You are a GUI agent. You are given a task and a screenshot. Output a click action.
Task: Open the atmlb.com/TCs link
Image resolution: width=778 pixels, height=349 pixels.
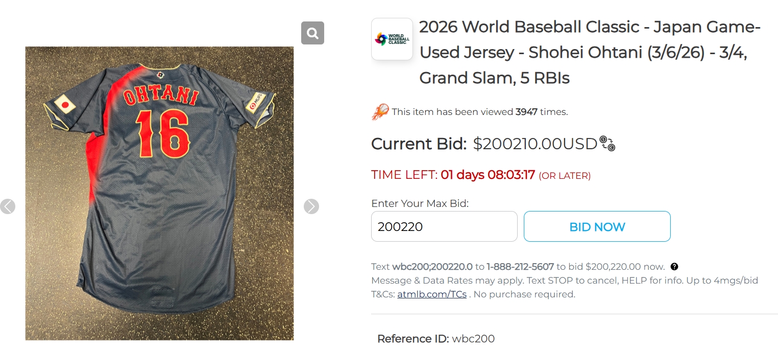[432, 294]
